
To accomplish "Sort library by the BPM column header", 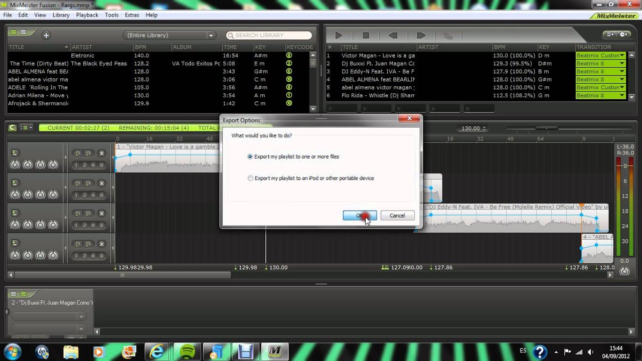I will pyautogui.click(x=151, y=47).
